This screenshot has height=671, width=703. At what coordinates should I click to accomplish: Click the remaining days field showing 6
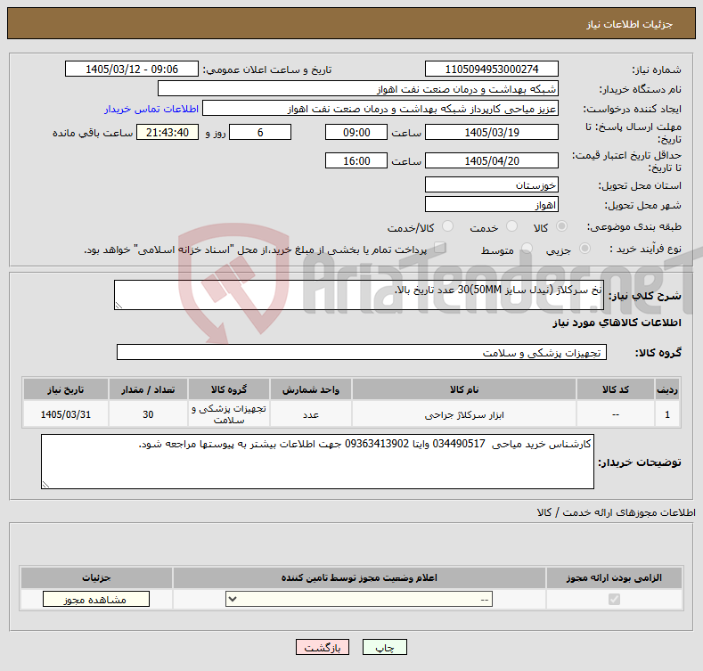260,132
